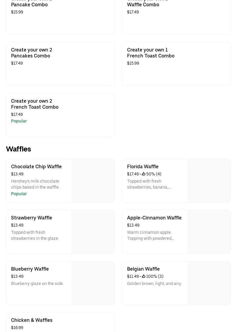Click the Chocolate Chip Waffle image placeholder

93,181
